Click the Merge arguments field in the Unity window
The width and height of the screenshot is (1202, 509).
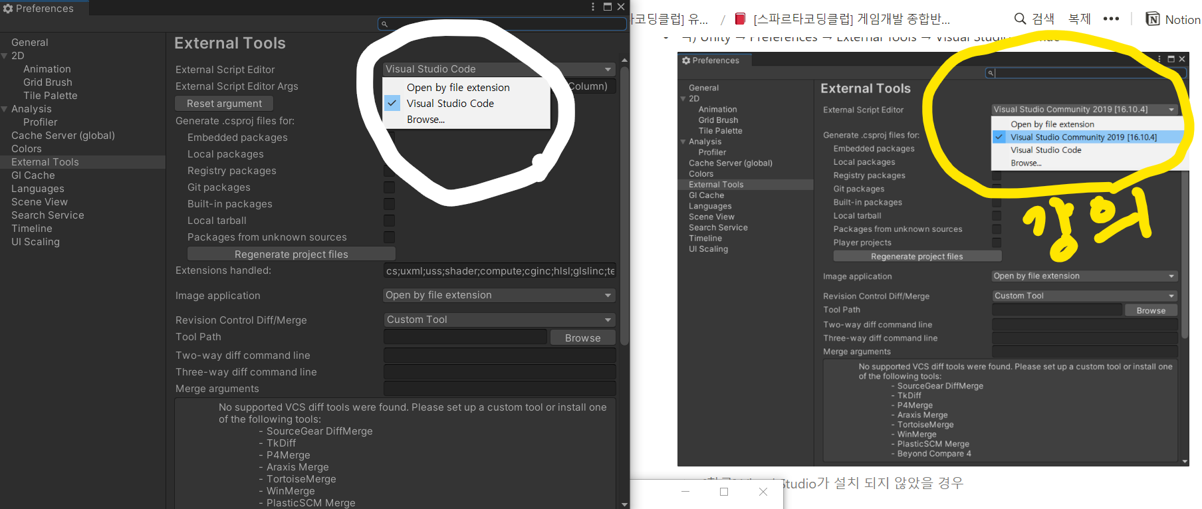coord(500,389)
